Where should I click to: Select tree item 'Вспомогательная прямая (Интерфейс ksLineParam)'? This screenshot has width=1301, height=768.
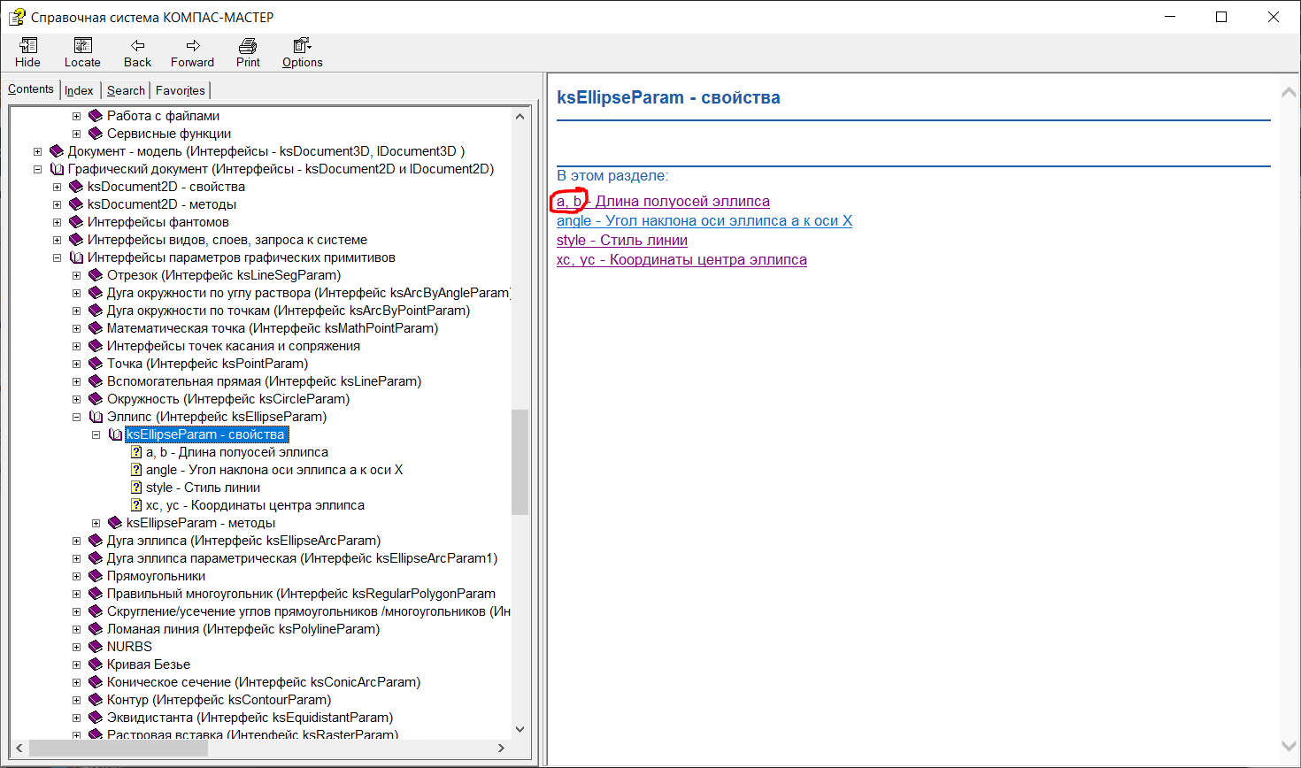click(x=264, y=381)
